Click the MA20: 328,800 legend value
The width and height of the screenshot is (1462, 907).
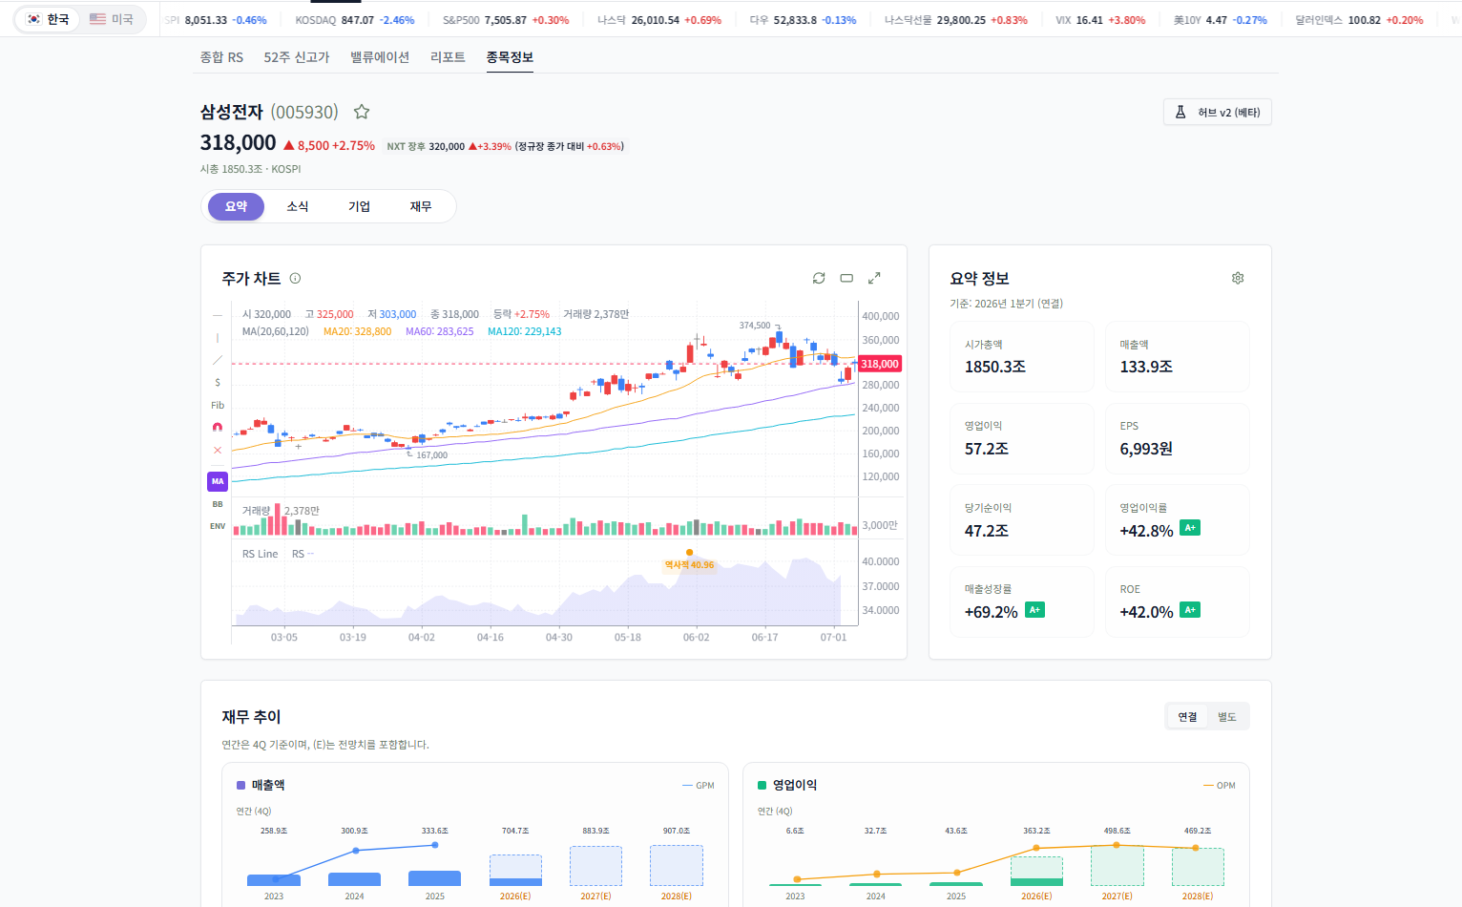tap(357, 331)
